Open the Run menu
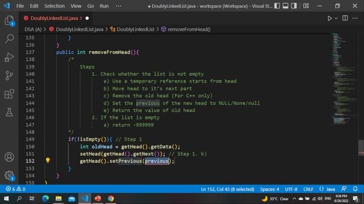 tap(104, 6)
